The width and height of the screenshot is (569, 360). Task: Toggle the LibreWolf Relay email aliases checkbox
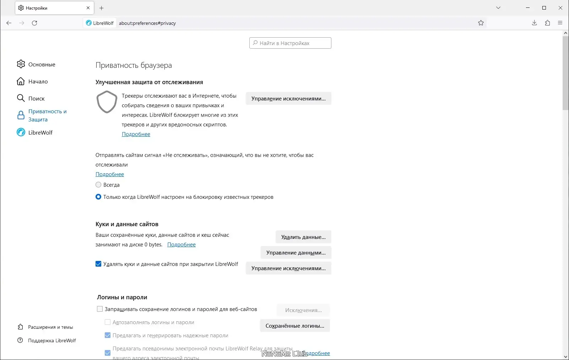(108, 353)
